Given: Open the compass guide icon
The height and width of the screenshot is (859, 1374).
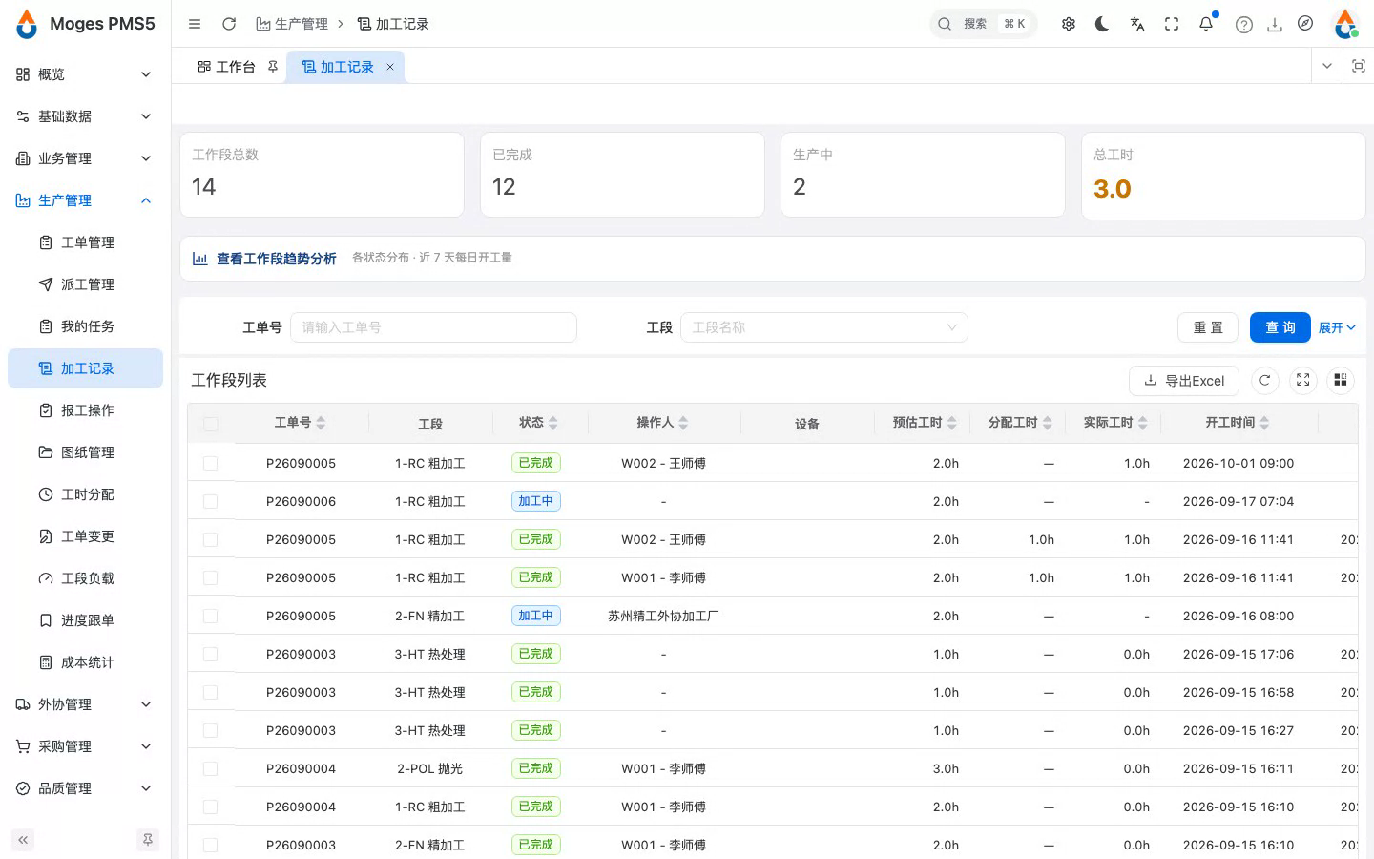Looking at the screenshot, I should pyautogui.click(x=1305, y=24).
